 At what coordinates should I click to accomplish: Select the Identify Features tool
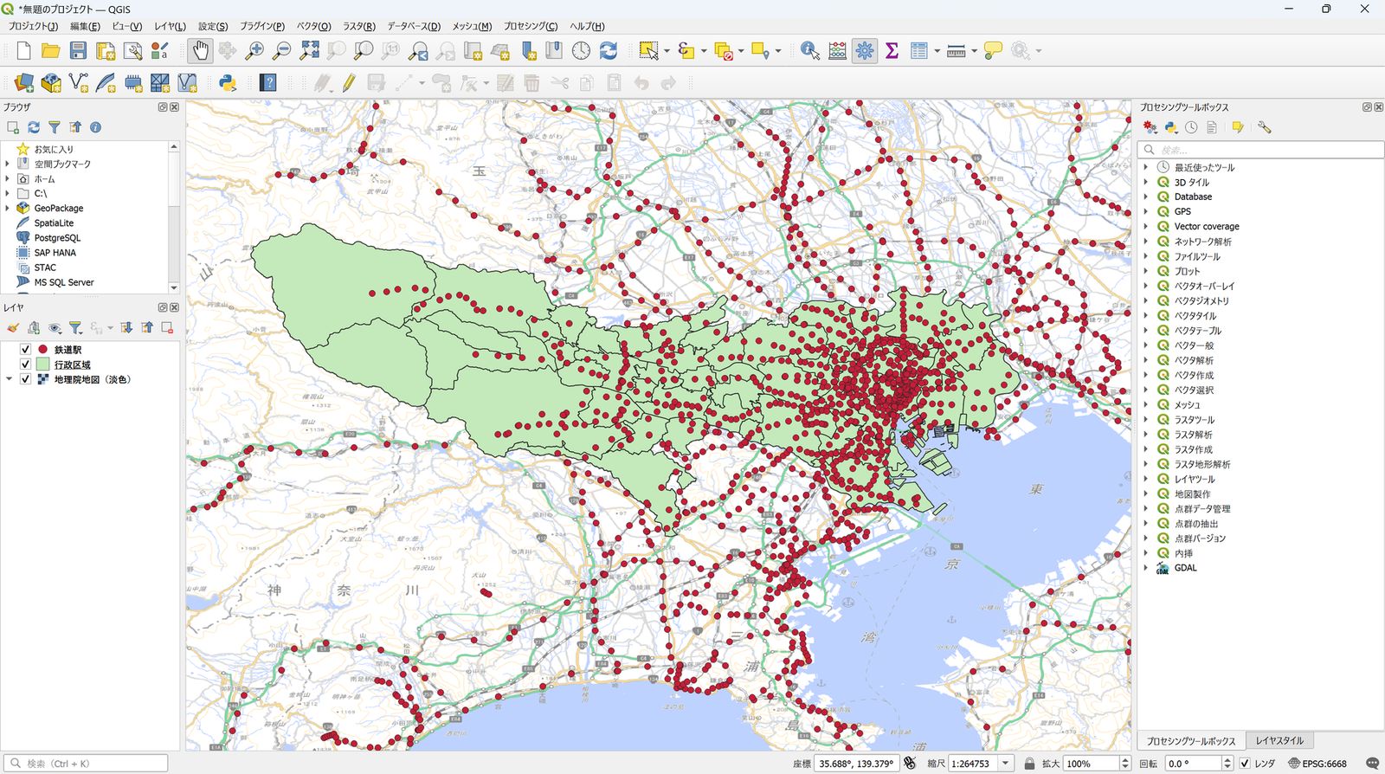809,51
